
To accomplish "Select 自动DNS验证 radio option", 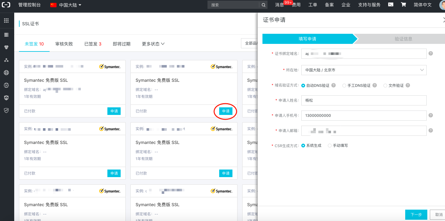I will tap(303, 86).
